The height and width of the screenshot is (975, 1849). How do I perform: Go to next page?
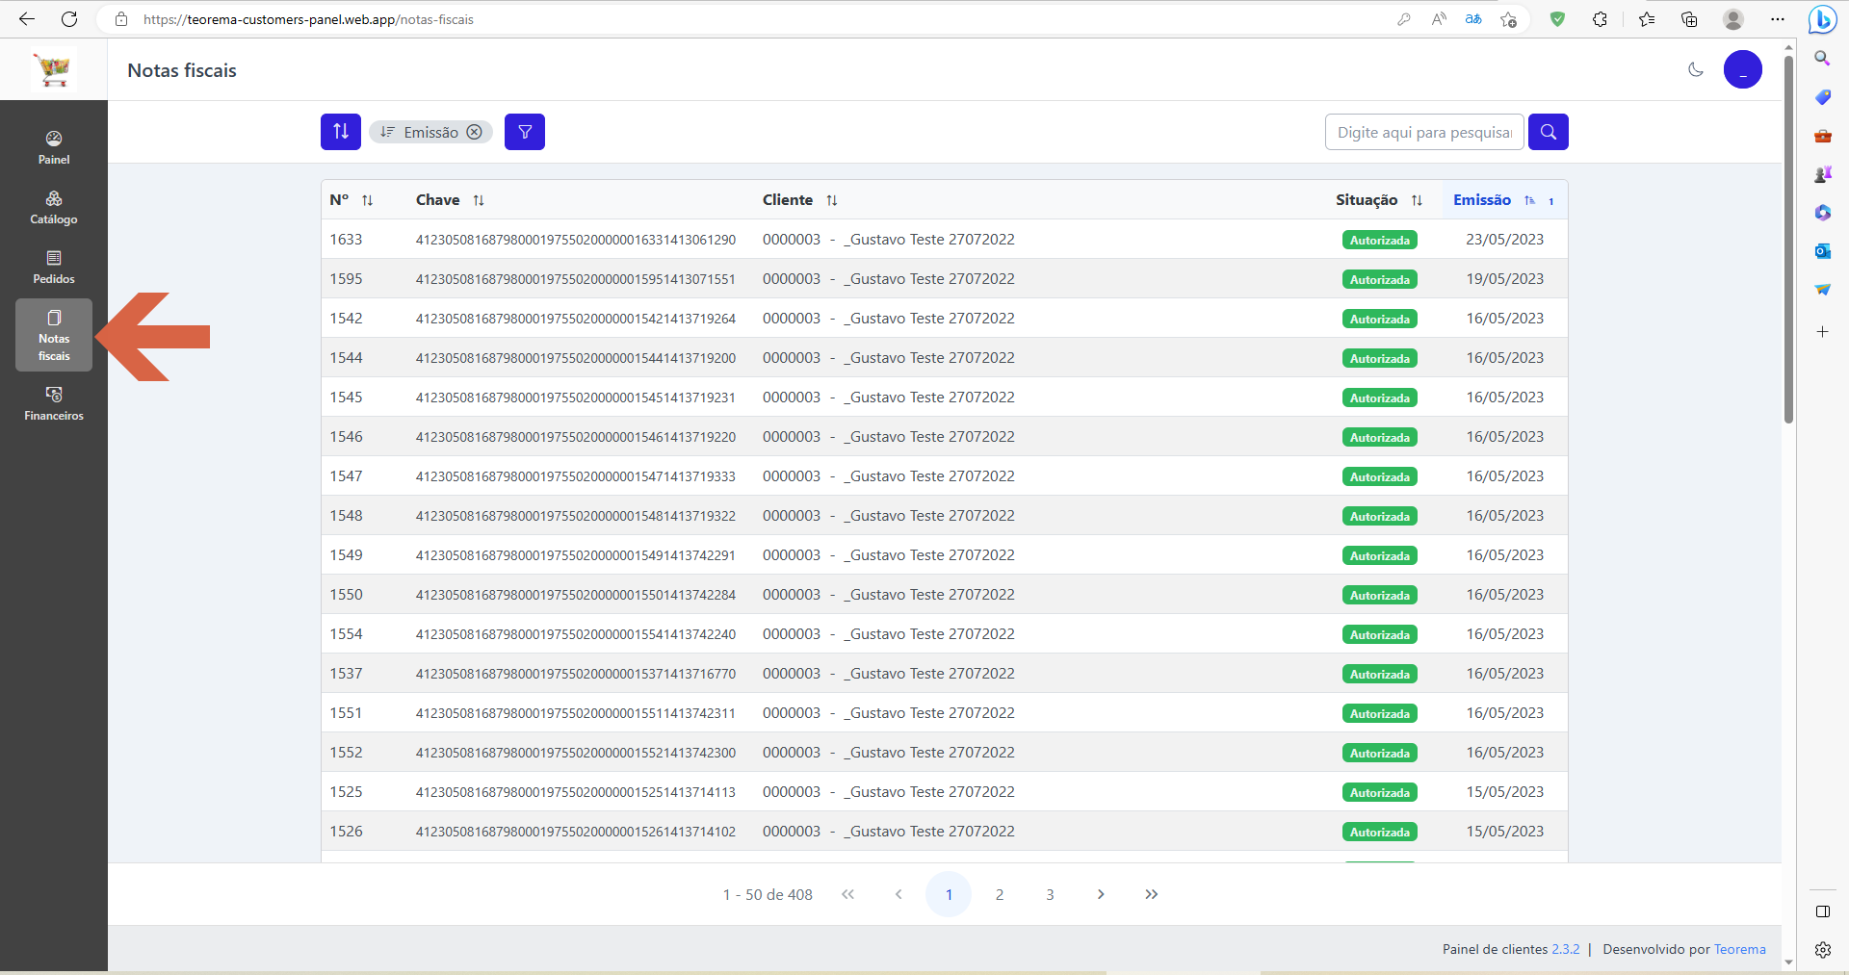1101,894
